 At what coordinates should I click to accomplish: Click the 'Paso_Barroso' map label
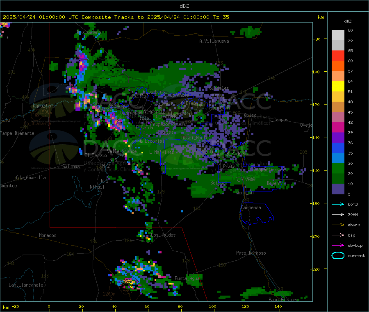click(x=251, y=253)
